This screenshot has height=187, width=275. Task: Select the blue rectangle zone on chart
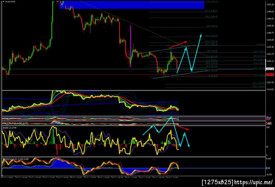click(x=132, y=5)
